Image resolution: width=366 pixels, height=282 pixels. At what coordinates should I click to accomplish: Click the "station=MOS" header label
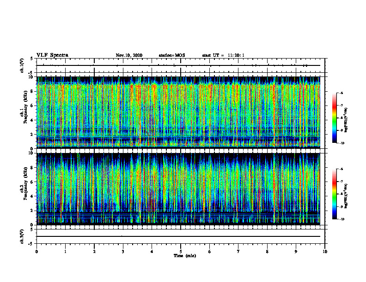click(x=172, y=55)
